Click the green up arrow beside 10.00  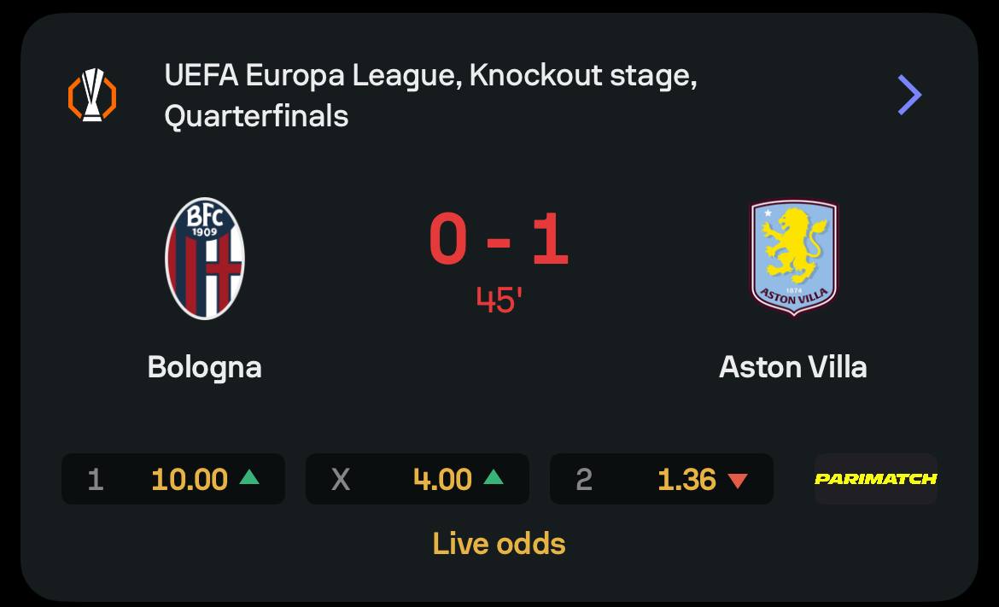(x=248, y=478)
